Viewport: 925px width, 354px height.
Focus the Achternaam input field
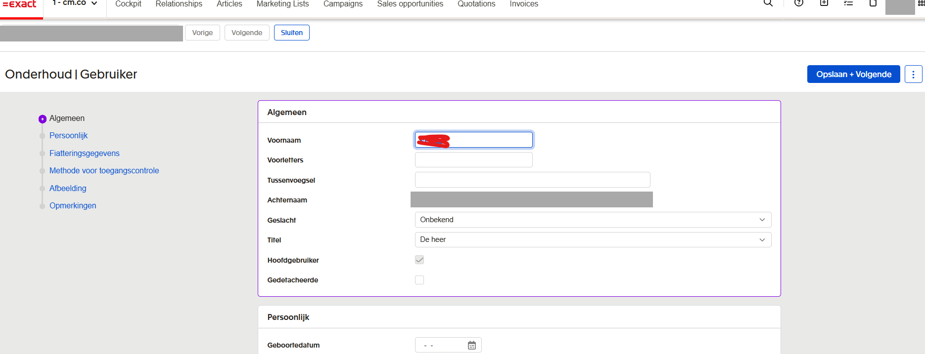(x=532, y=199)
